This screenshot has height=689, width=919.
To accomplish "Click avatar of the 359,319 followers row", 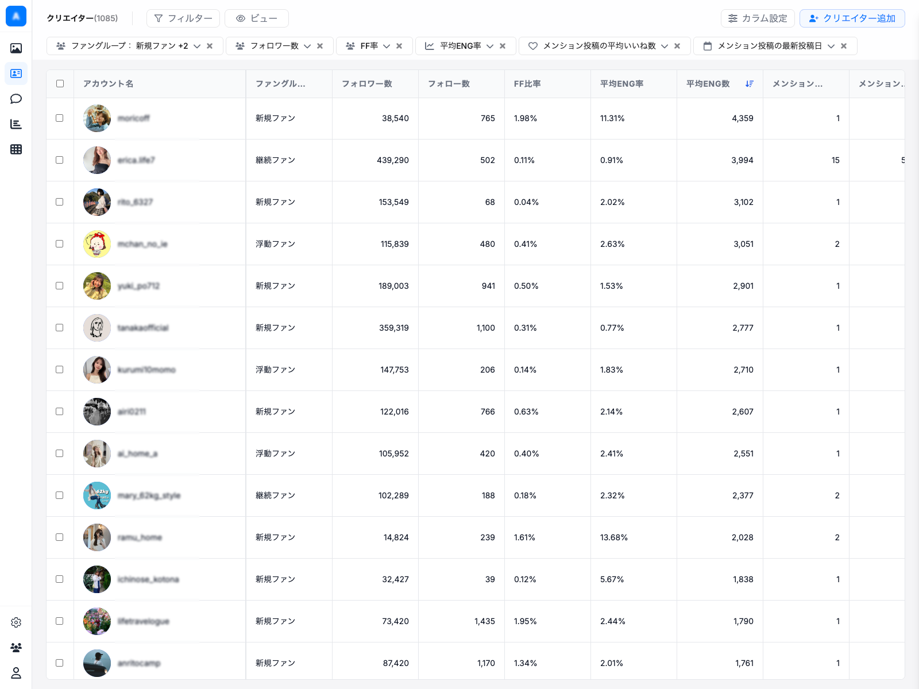I will point(97,328).
